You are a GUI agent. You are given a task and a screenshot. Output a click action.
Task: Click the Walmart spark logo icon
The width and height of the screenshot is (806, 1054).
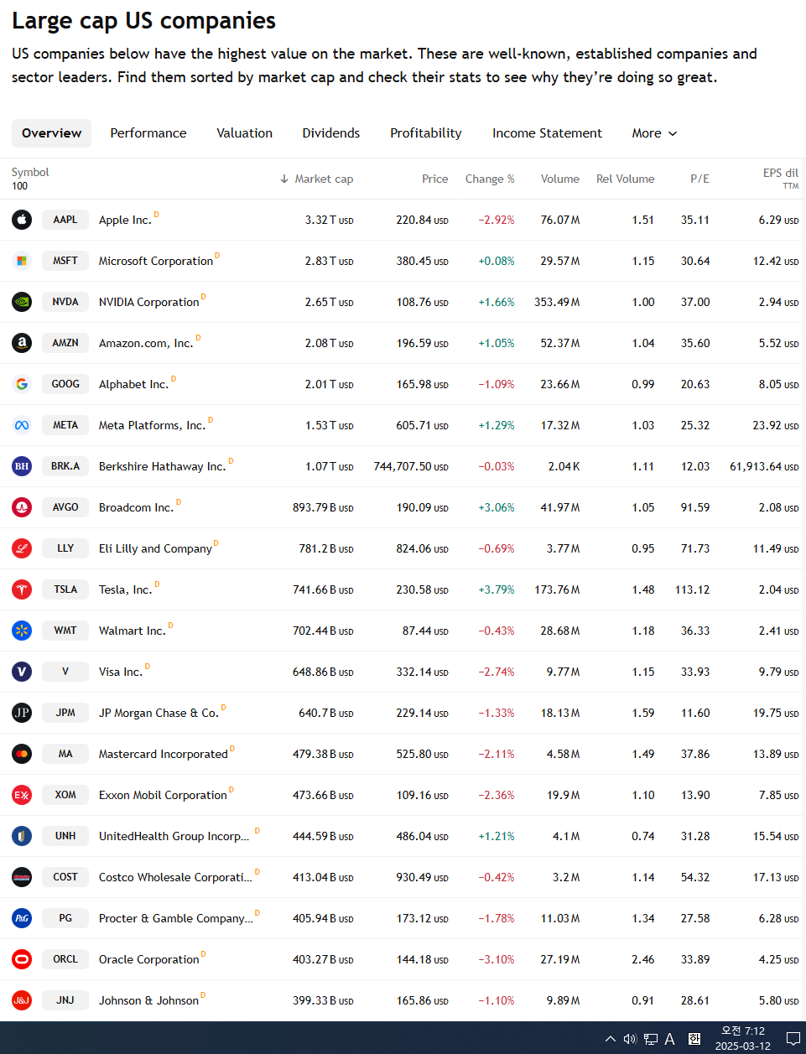point(22,631)
